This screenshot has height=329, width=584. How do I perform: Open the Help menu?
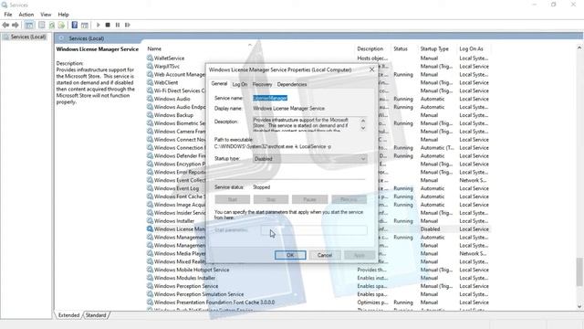(63, 15)
